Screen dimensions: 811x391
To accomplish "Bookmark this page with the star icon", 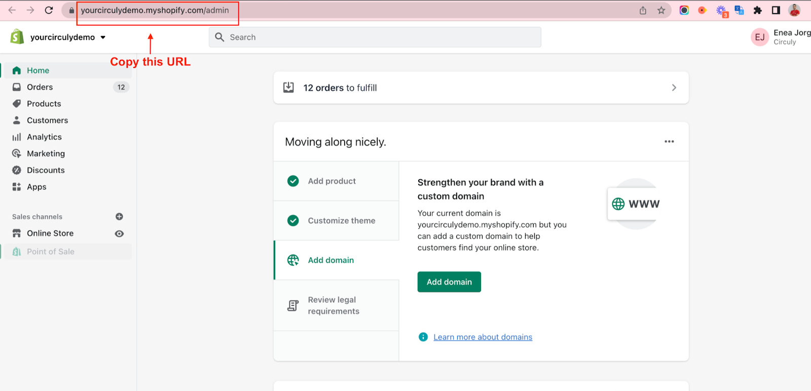I will (x=661, y=10).
